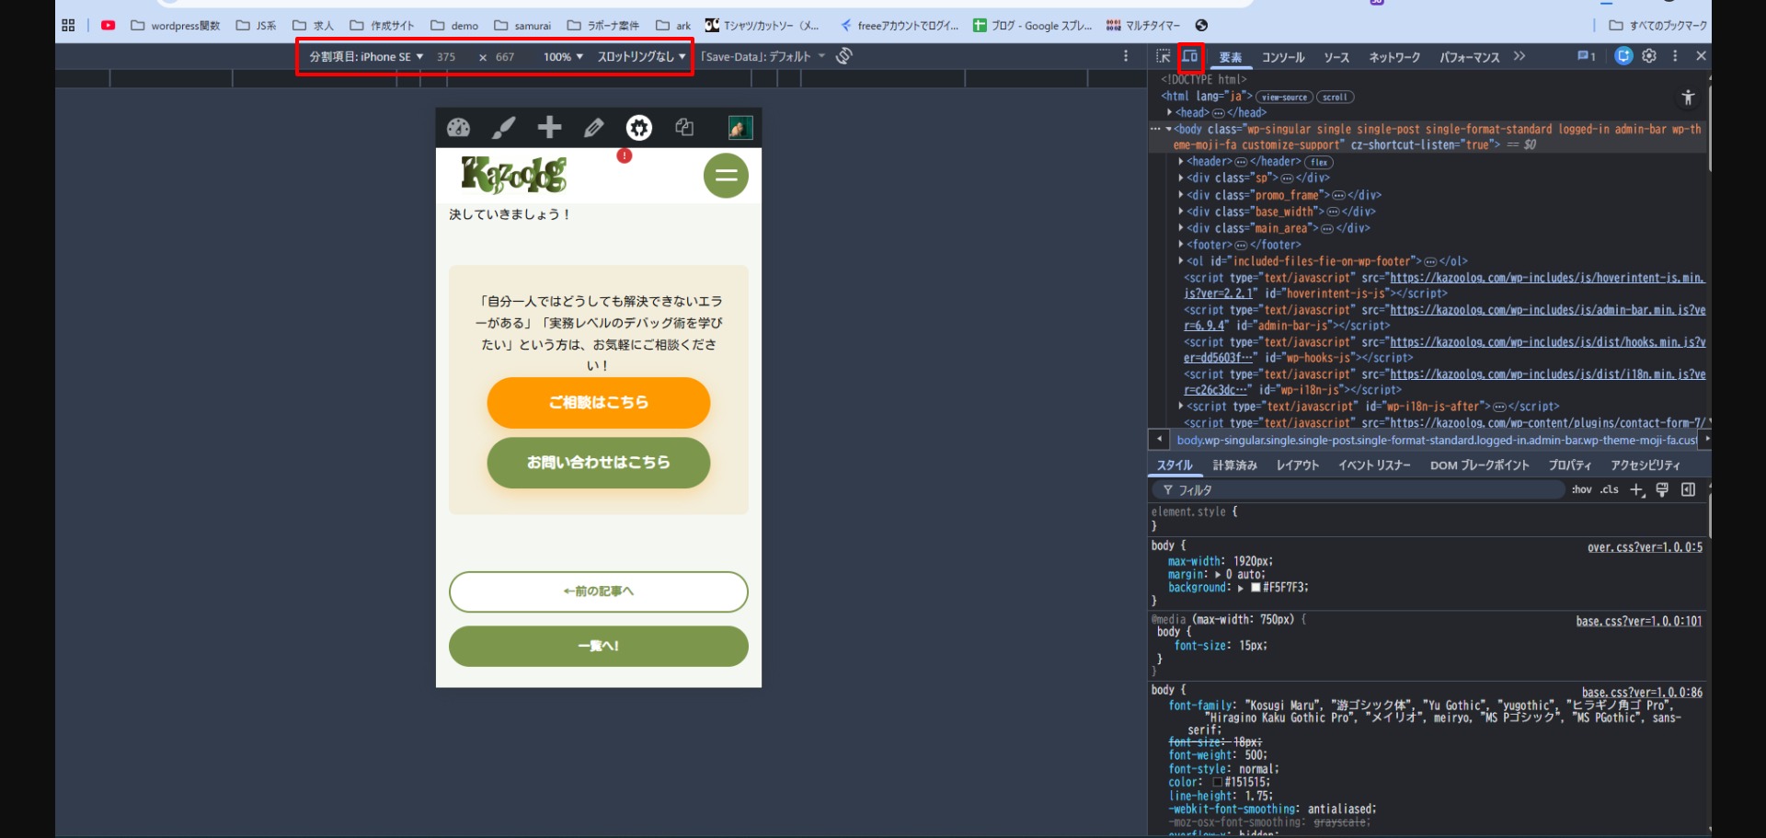
Task: Open the throttling dropdown
Action: [641, 57]
